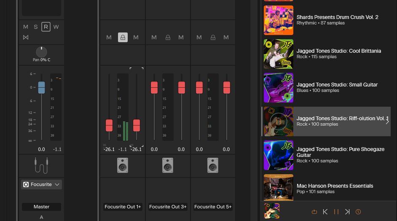Expand the Riff-olution Vol. 1 pack with chevron
This screenshot has height=221, width=397.
point(387,121)
